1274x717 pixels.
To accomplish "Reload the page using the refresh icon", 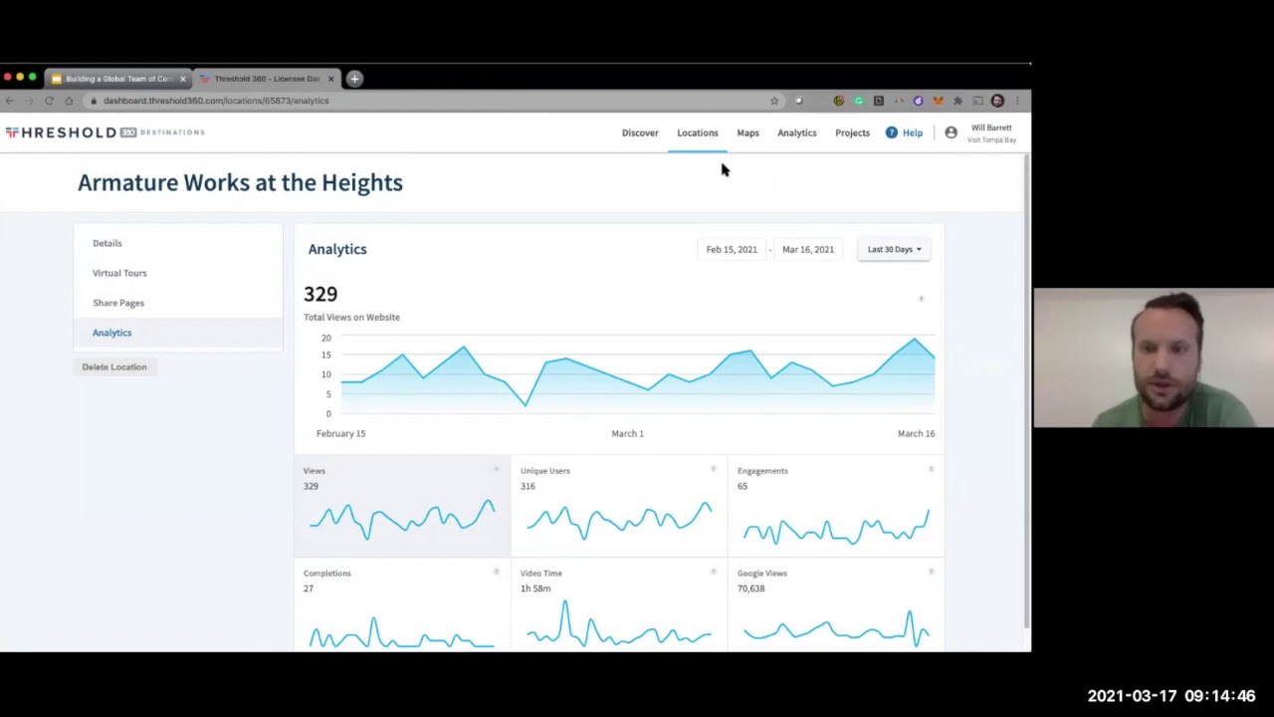I will (x=49, y=101).
